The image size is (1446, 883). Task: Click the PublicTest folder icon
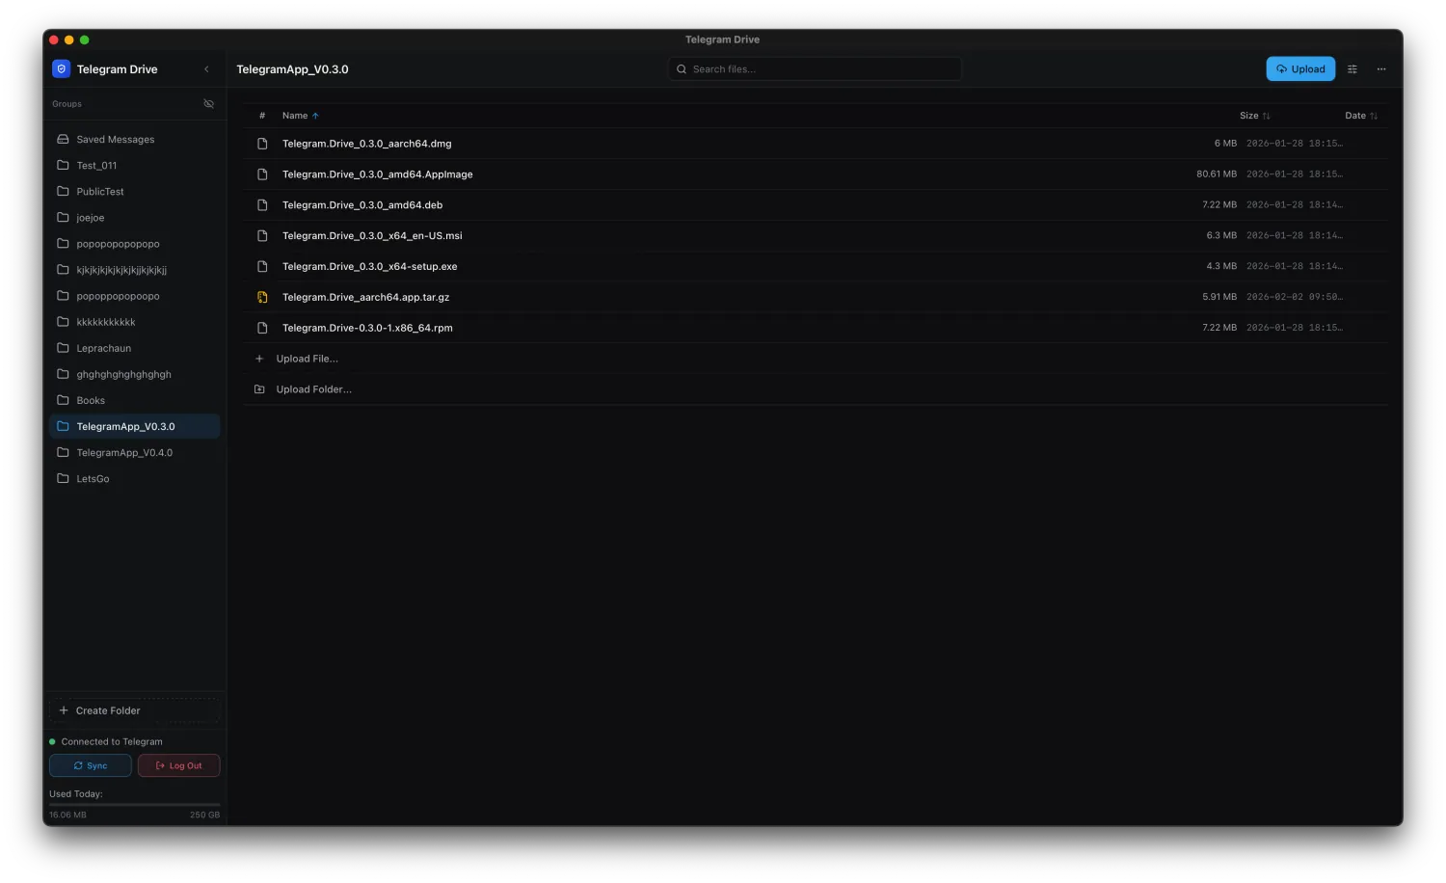[x=63, y=191]
